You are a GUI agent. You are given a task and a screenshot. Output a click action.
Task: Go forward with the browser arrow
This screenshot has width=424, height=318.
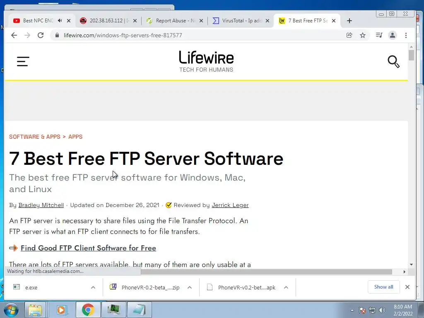coord(27,35)
